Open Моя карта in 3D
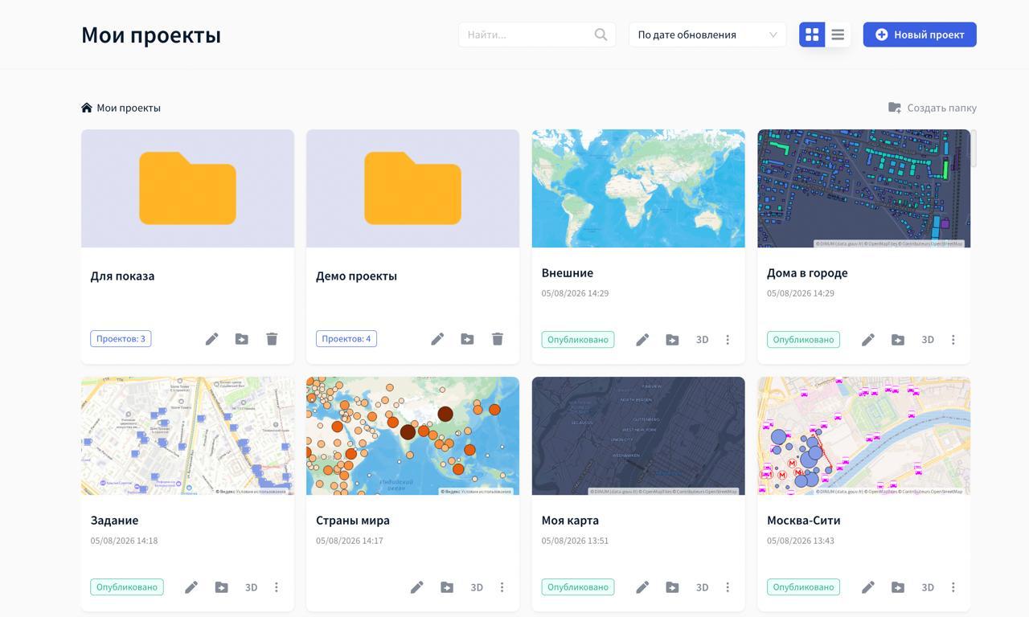1029x617 pixels. coord(702,587)
